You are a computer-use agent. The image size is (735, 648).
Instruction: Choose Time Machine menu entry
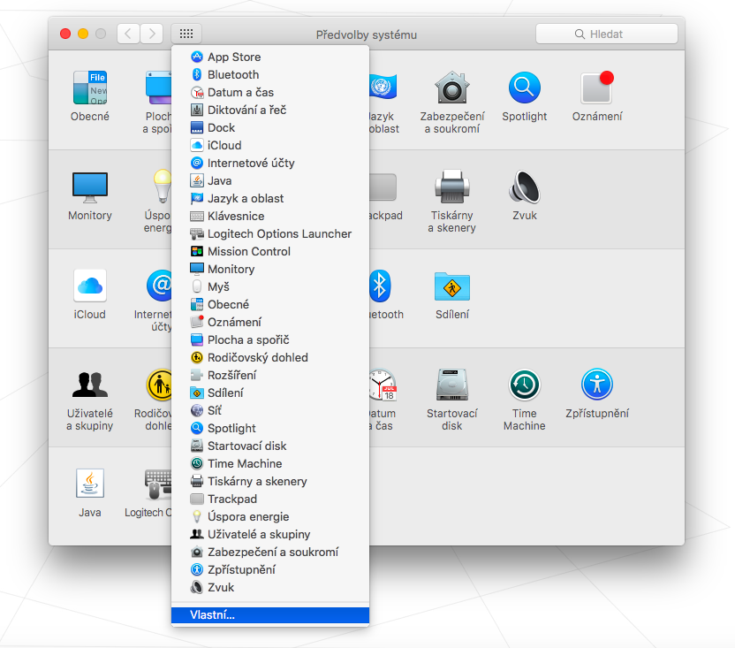pos(270,463)
